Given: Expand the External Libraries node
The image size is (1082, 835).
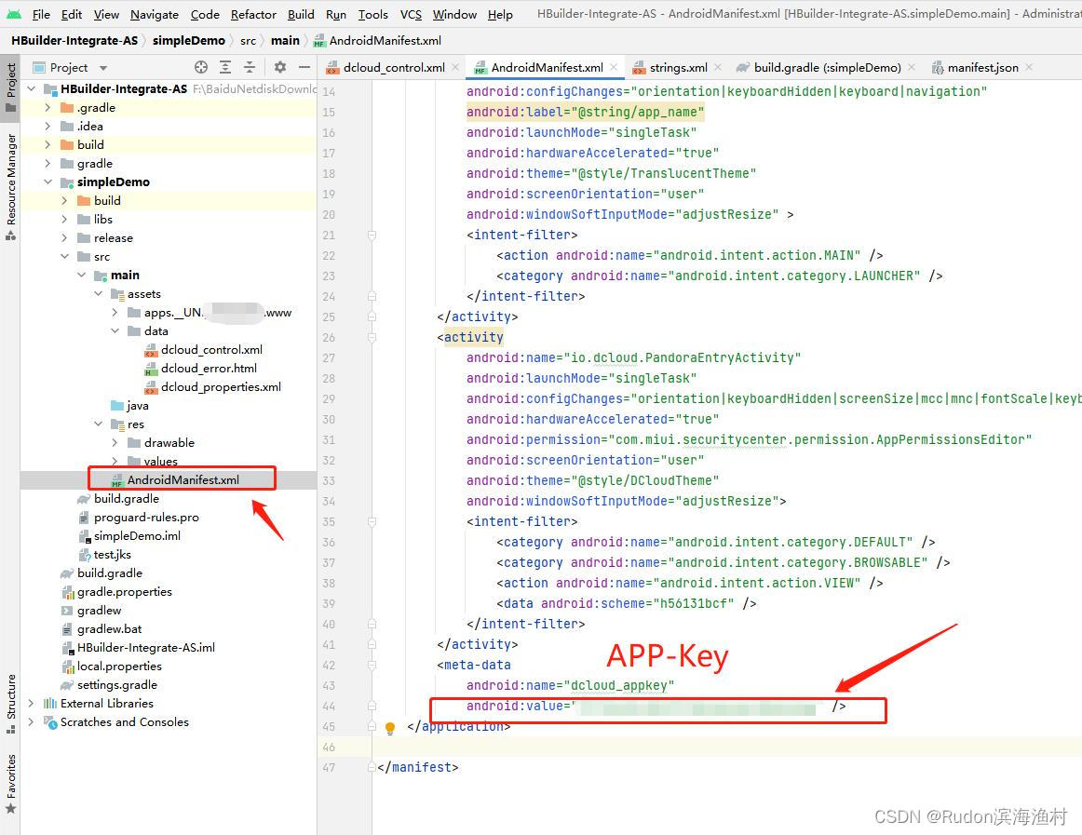Looking at the screenshot, I should 29,703.
